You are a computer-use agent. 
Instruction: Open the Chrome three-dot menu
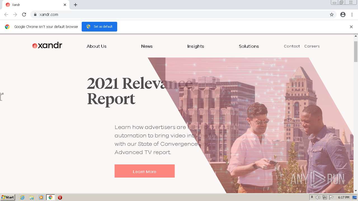(x=352, y=15)
